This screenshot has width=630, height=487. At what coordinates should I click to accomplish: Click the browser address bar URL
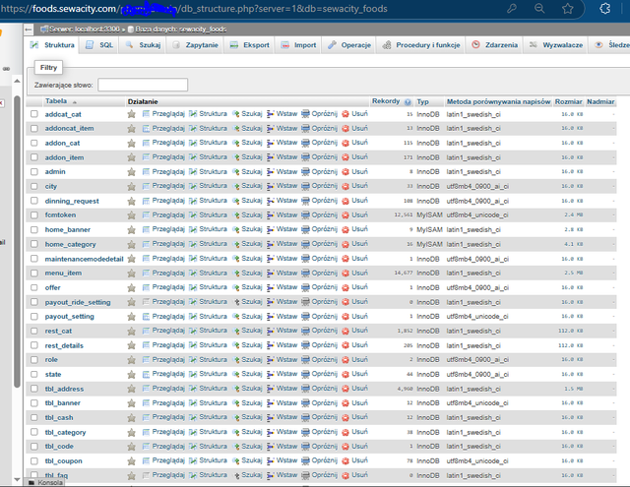pyautogui.click(x=194, y=9)
